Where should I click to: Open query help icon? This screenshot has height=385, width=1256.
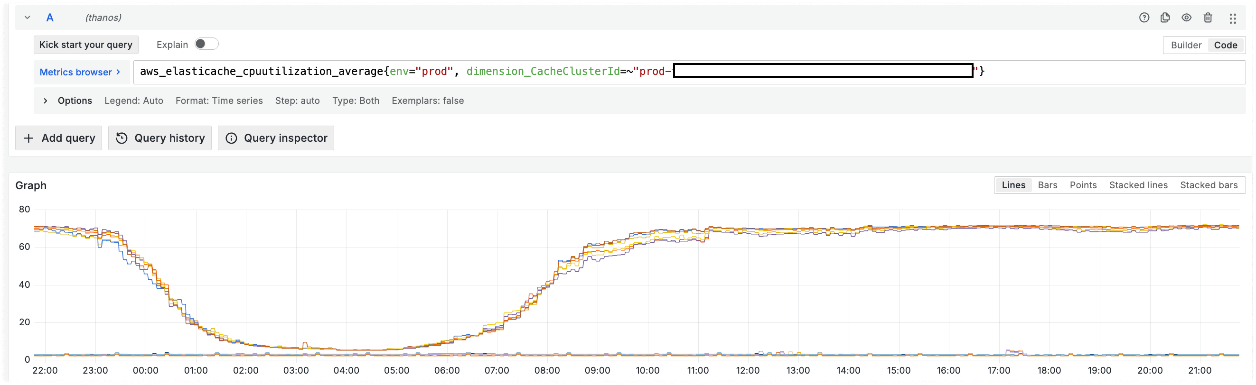pos(1144,18)
